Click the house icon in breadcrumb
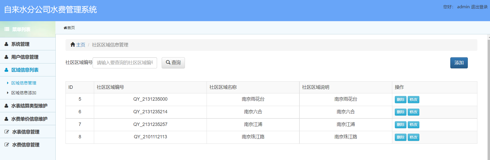This screenshot has height=160, width=490. 73,44
